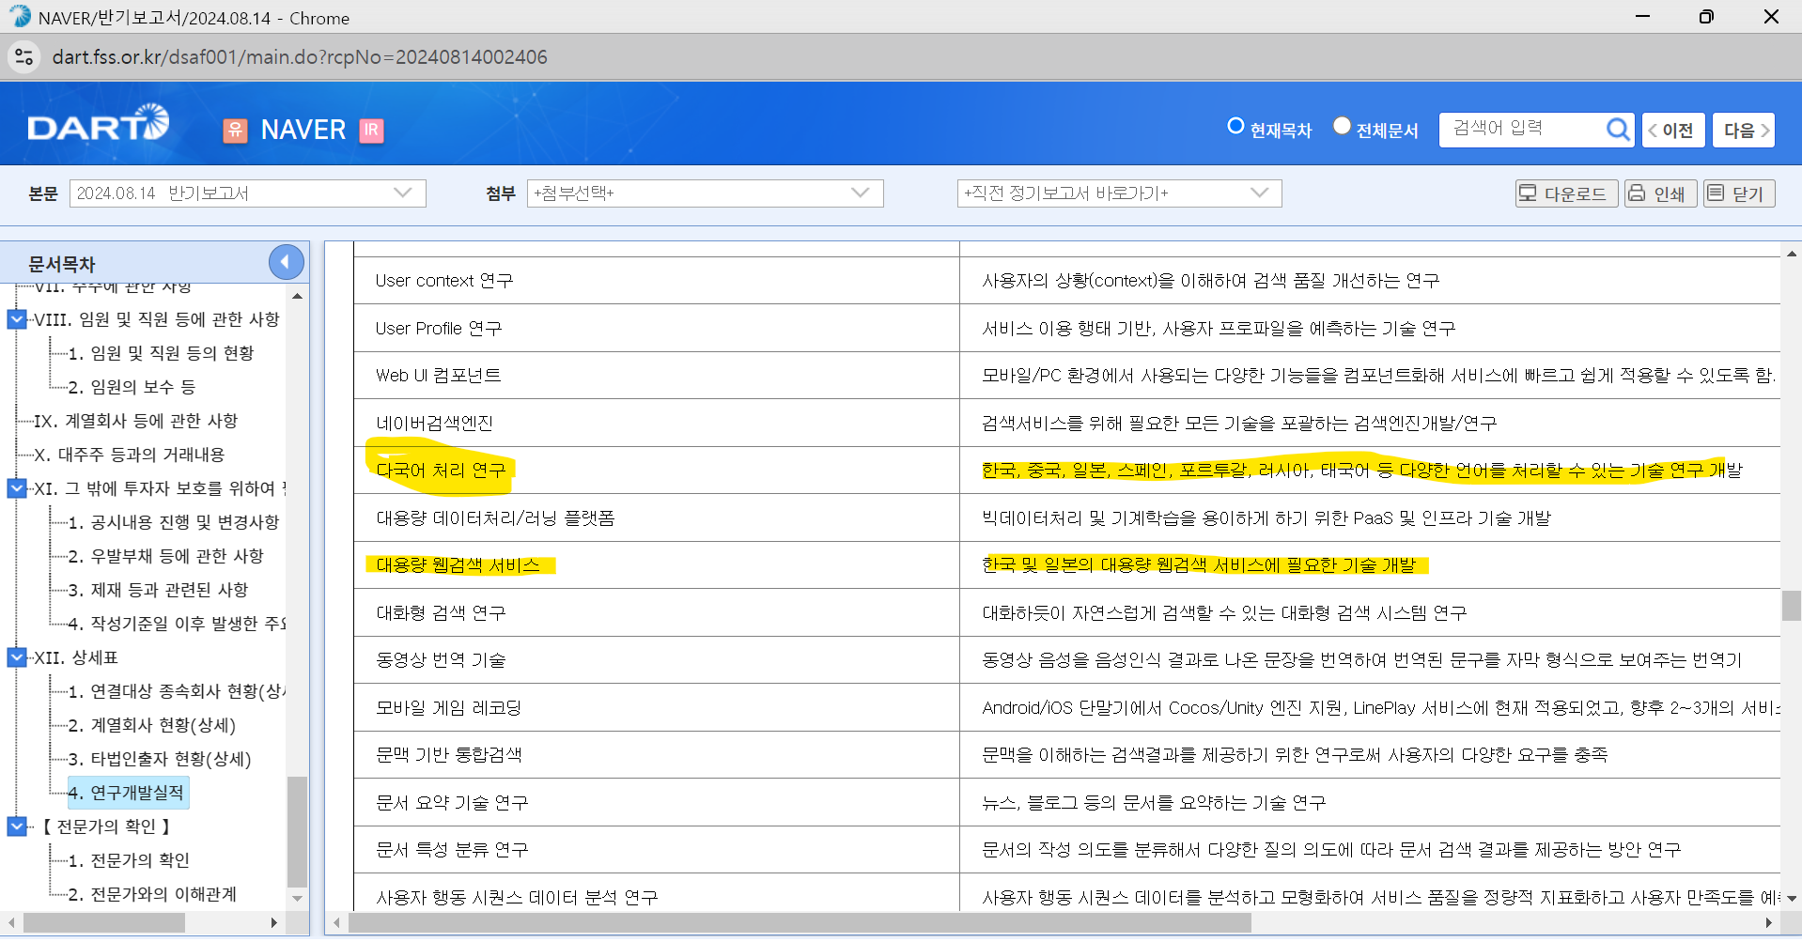
Task: Click the 닫기 close button
Action: (x=1739, y=193)
